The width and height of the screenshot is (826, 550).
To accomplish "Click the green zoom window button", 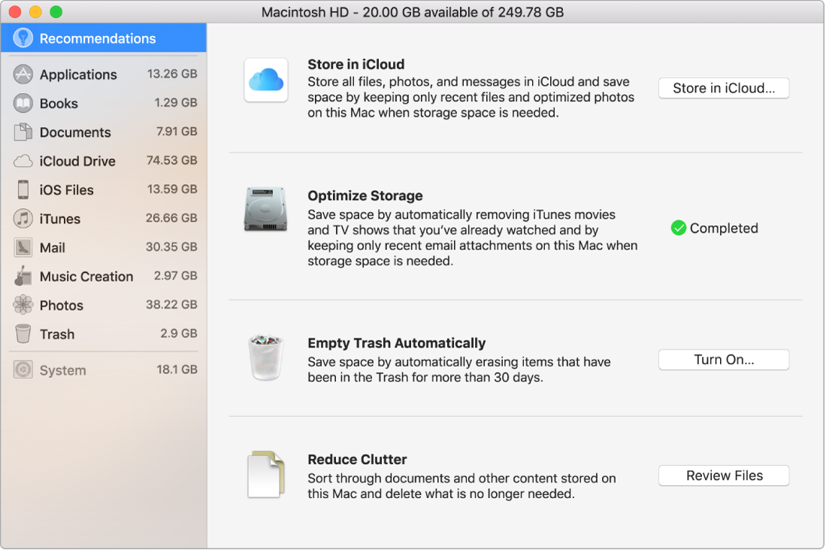I will pyautogui.click(x=56, y=12).
